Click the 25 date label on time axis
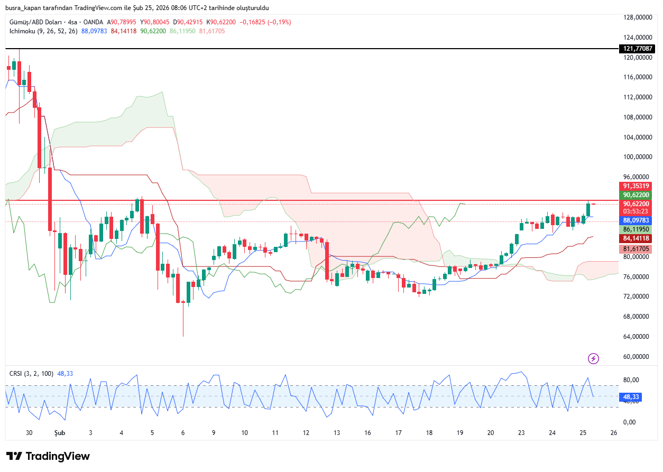 point(583,433)
